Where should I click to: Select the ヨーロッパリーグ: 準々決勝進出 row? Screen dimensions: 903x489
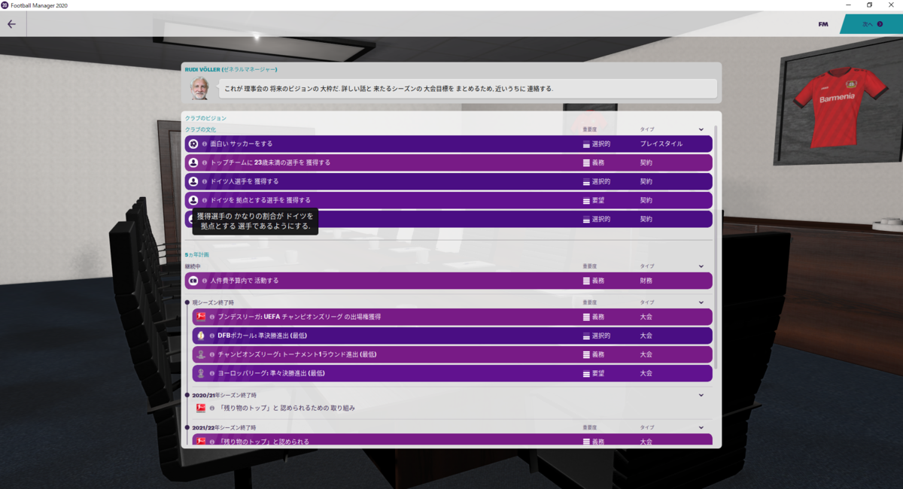(452, 373)
